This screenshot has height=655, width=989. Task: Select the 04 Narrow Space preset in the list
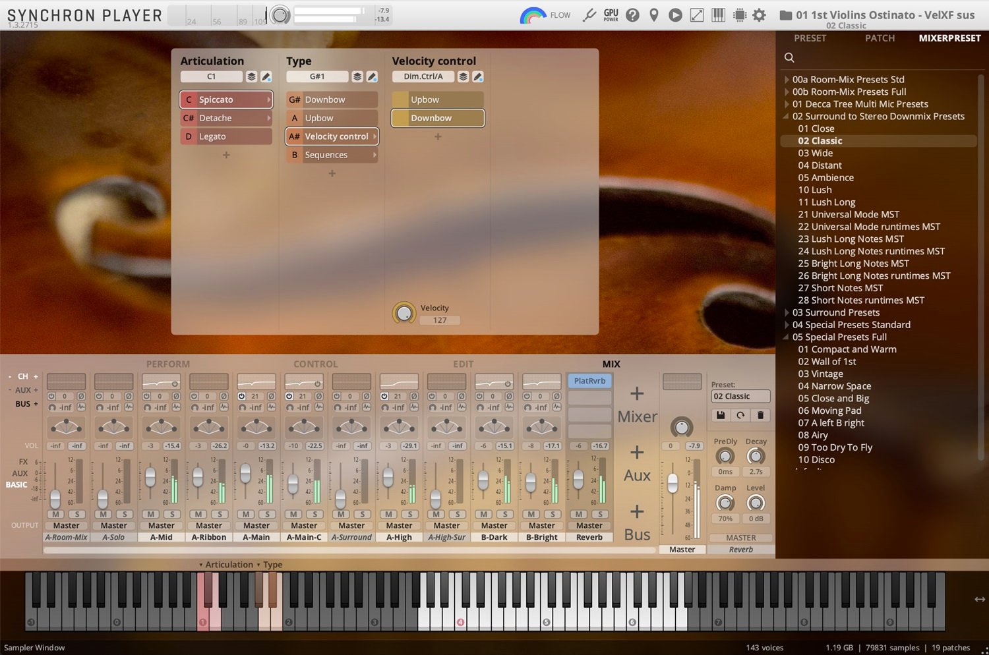click(x=834, y=385)
